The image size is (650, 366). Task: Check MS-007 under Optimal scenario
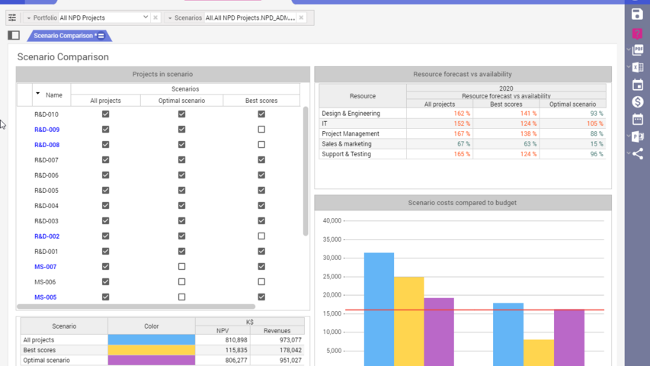(181, 267)
